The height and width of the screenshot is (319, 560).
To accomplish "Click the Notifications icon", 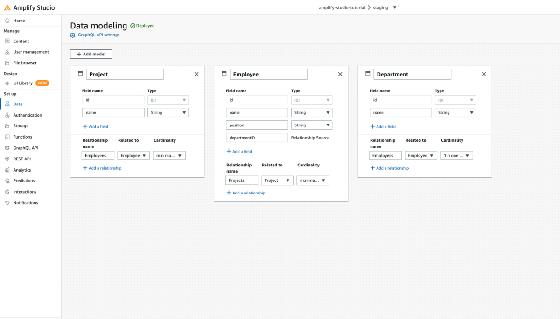I will tap(7, 203).
